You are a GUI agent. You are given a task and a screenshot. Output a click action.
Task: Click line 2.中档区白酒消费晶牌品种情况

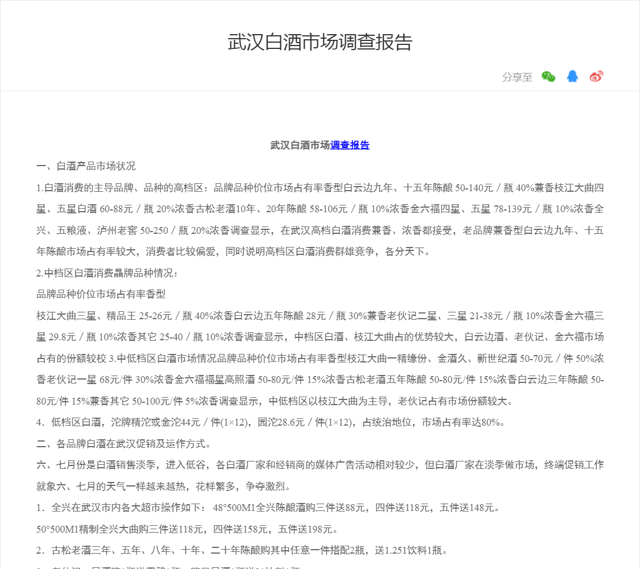(108, 273)
